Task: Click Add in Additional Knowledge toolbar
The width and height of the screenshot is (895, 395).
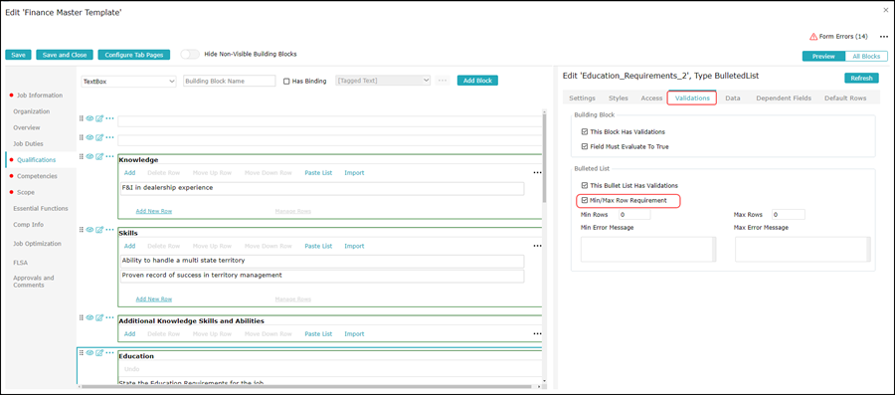Action: (x=129, y=334)
